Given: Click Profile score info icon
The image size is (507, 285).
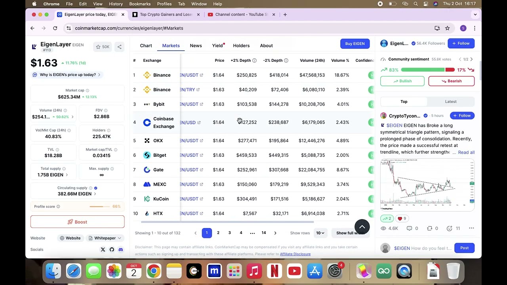Looking at the screenshot, I should pos(58,207).
